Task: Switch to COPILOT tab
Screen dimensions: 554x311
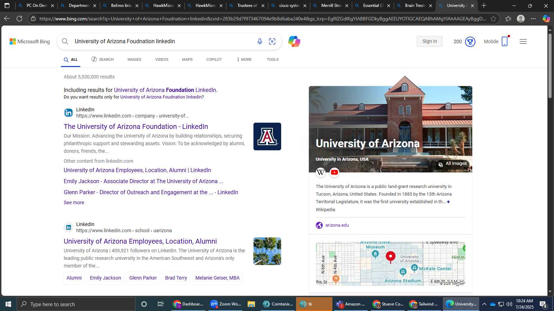Action: tap(214, 59)
